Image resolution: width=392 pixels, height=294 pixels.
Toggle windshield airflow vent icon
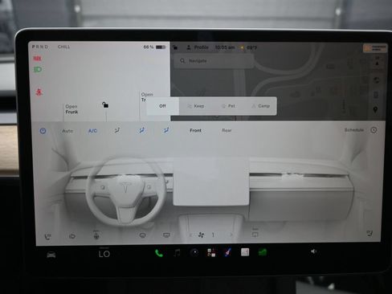click(x=117, y=130)
